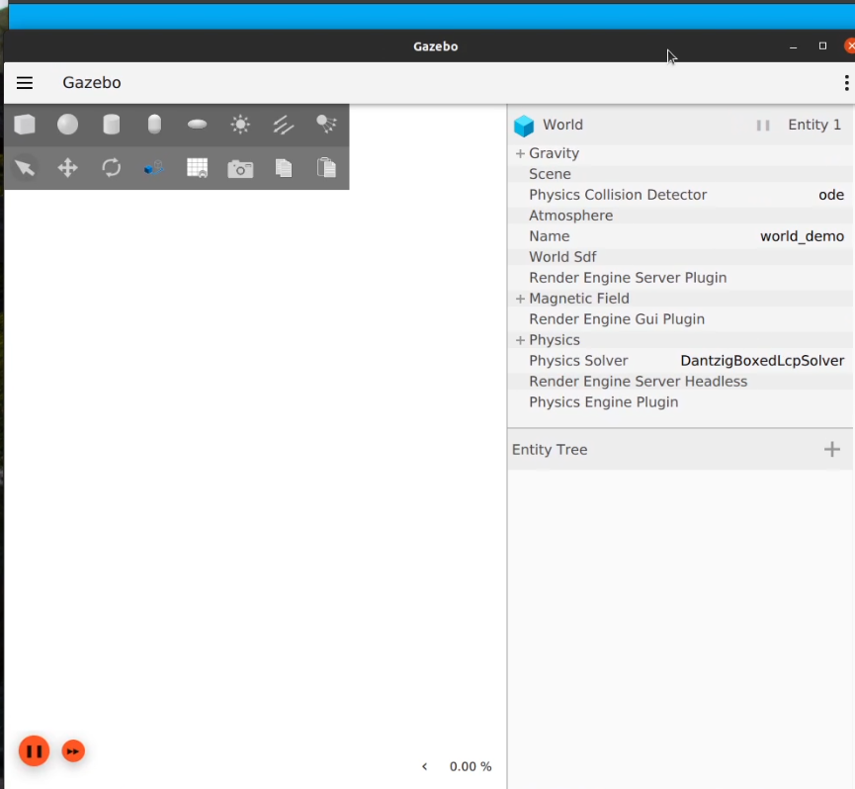855x789 pixels.
Task: Open the snap settings tool
Action: click(x=154, y=167)
